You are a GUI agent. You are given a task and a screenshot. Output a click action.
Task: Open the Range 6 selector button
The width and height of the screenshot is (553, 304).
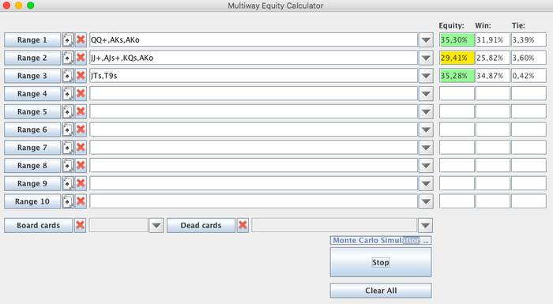(32, 129)
